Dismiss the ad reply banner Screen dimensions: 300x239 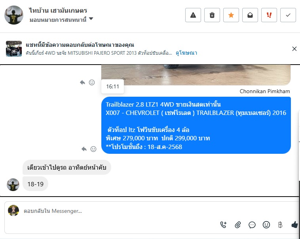294,49
